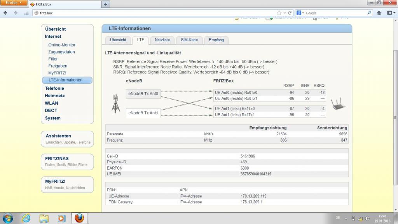Open MyFRITZ! under the Internet menu
This screenshot has height=224, width=398.
point(57,73)
